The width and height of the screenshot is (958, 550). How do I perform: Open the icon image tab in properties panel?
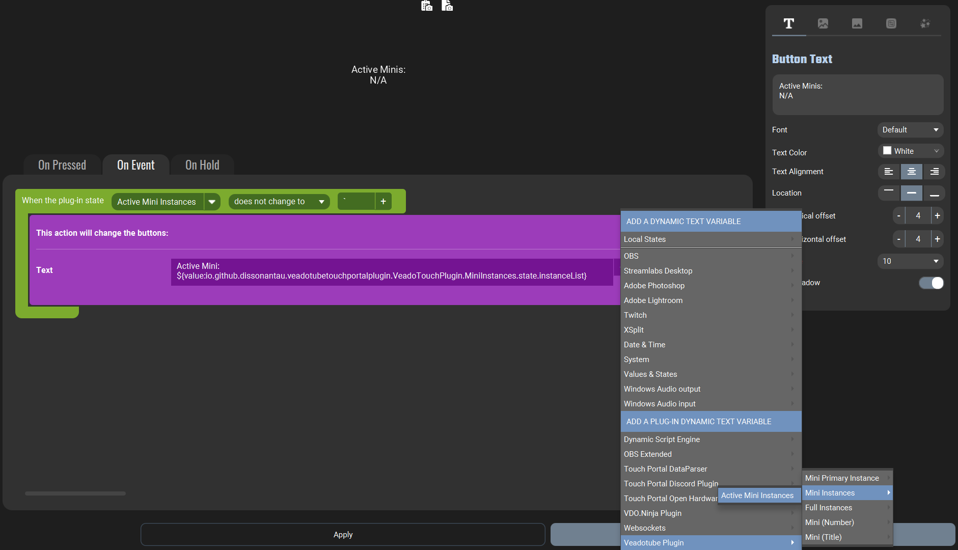click(x=823, y=23)
